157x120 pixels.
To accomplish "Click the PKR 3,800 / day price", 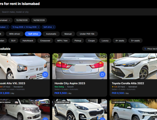I will (7, 93).
